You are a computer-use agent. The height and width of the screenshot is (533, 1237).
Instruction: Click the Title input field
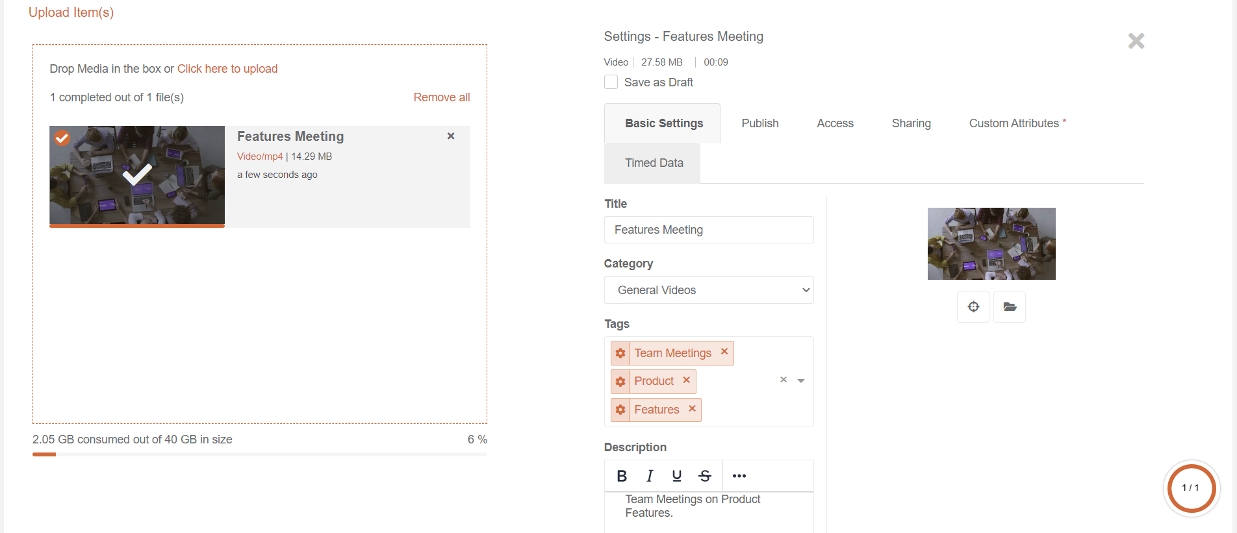coord(709,230)
